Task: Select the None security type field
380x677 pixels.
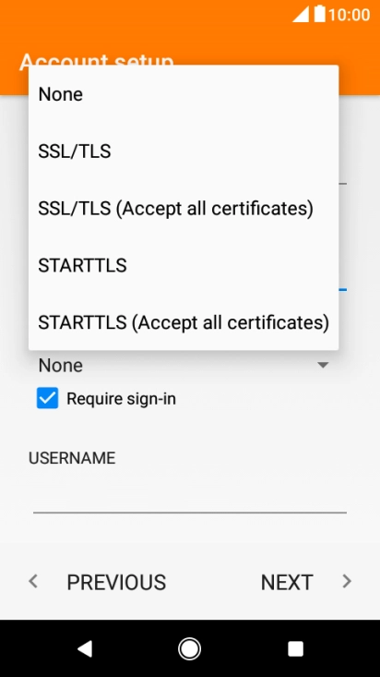Action: (184, 365)
